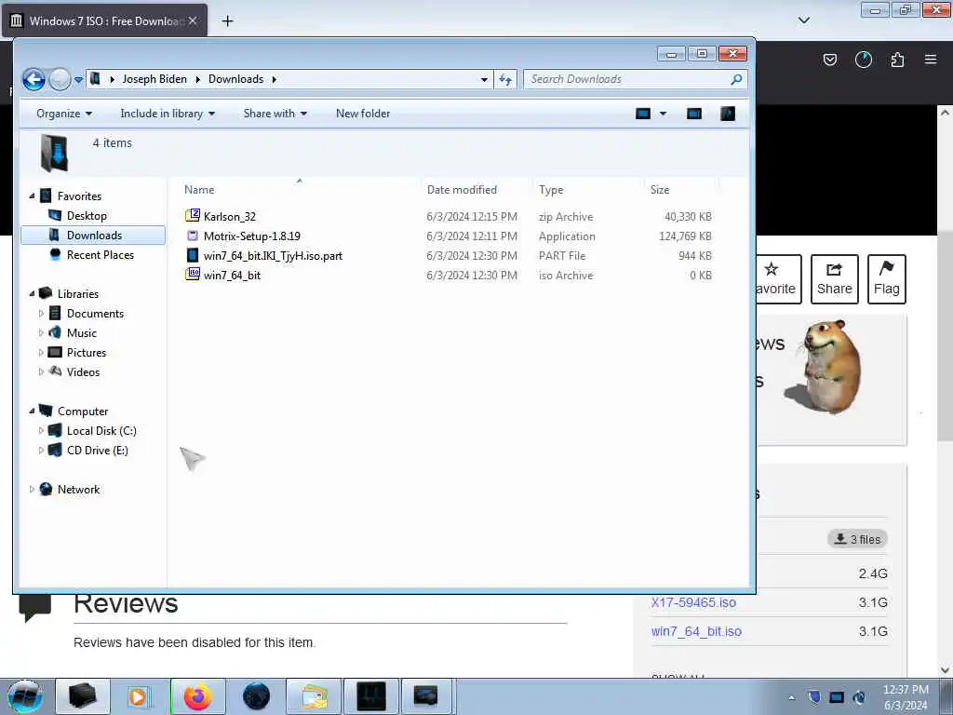The image size is (953, 715).
Task: Select Joseph Biden in the breadcrumb
Action: (154, 79)
